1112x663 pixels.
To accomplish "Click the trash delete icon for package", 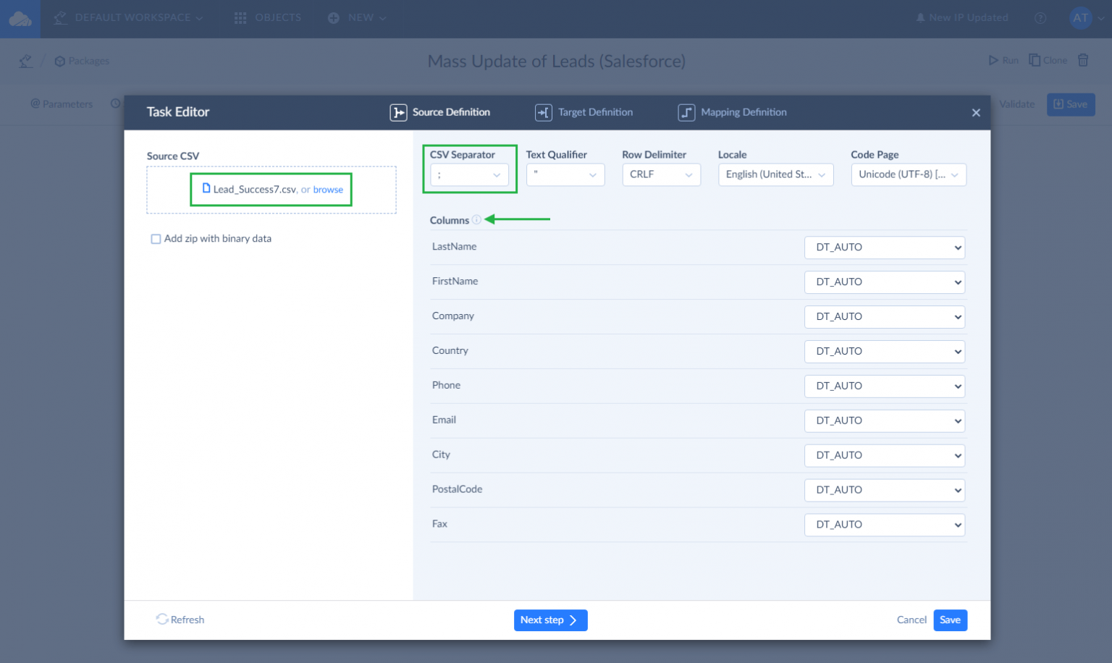I will (1083, 60).
